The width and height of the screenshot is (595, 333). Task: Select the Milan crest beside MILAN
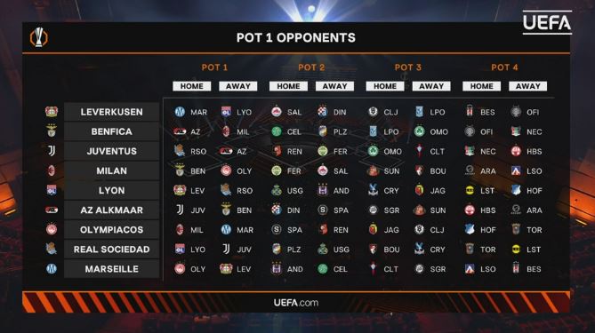[52, 170]
